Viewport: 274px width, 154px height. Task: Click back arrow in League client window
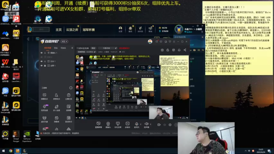[x=28, y=39]
